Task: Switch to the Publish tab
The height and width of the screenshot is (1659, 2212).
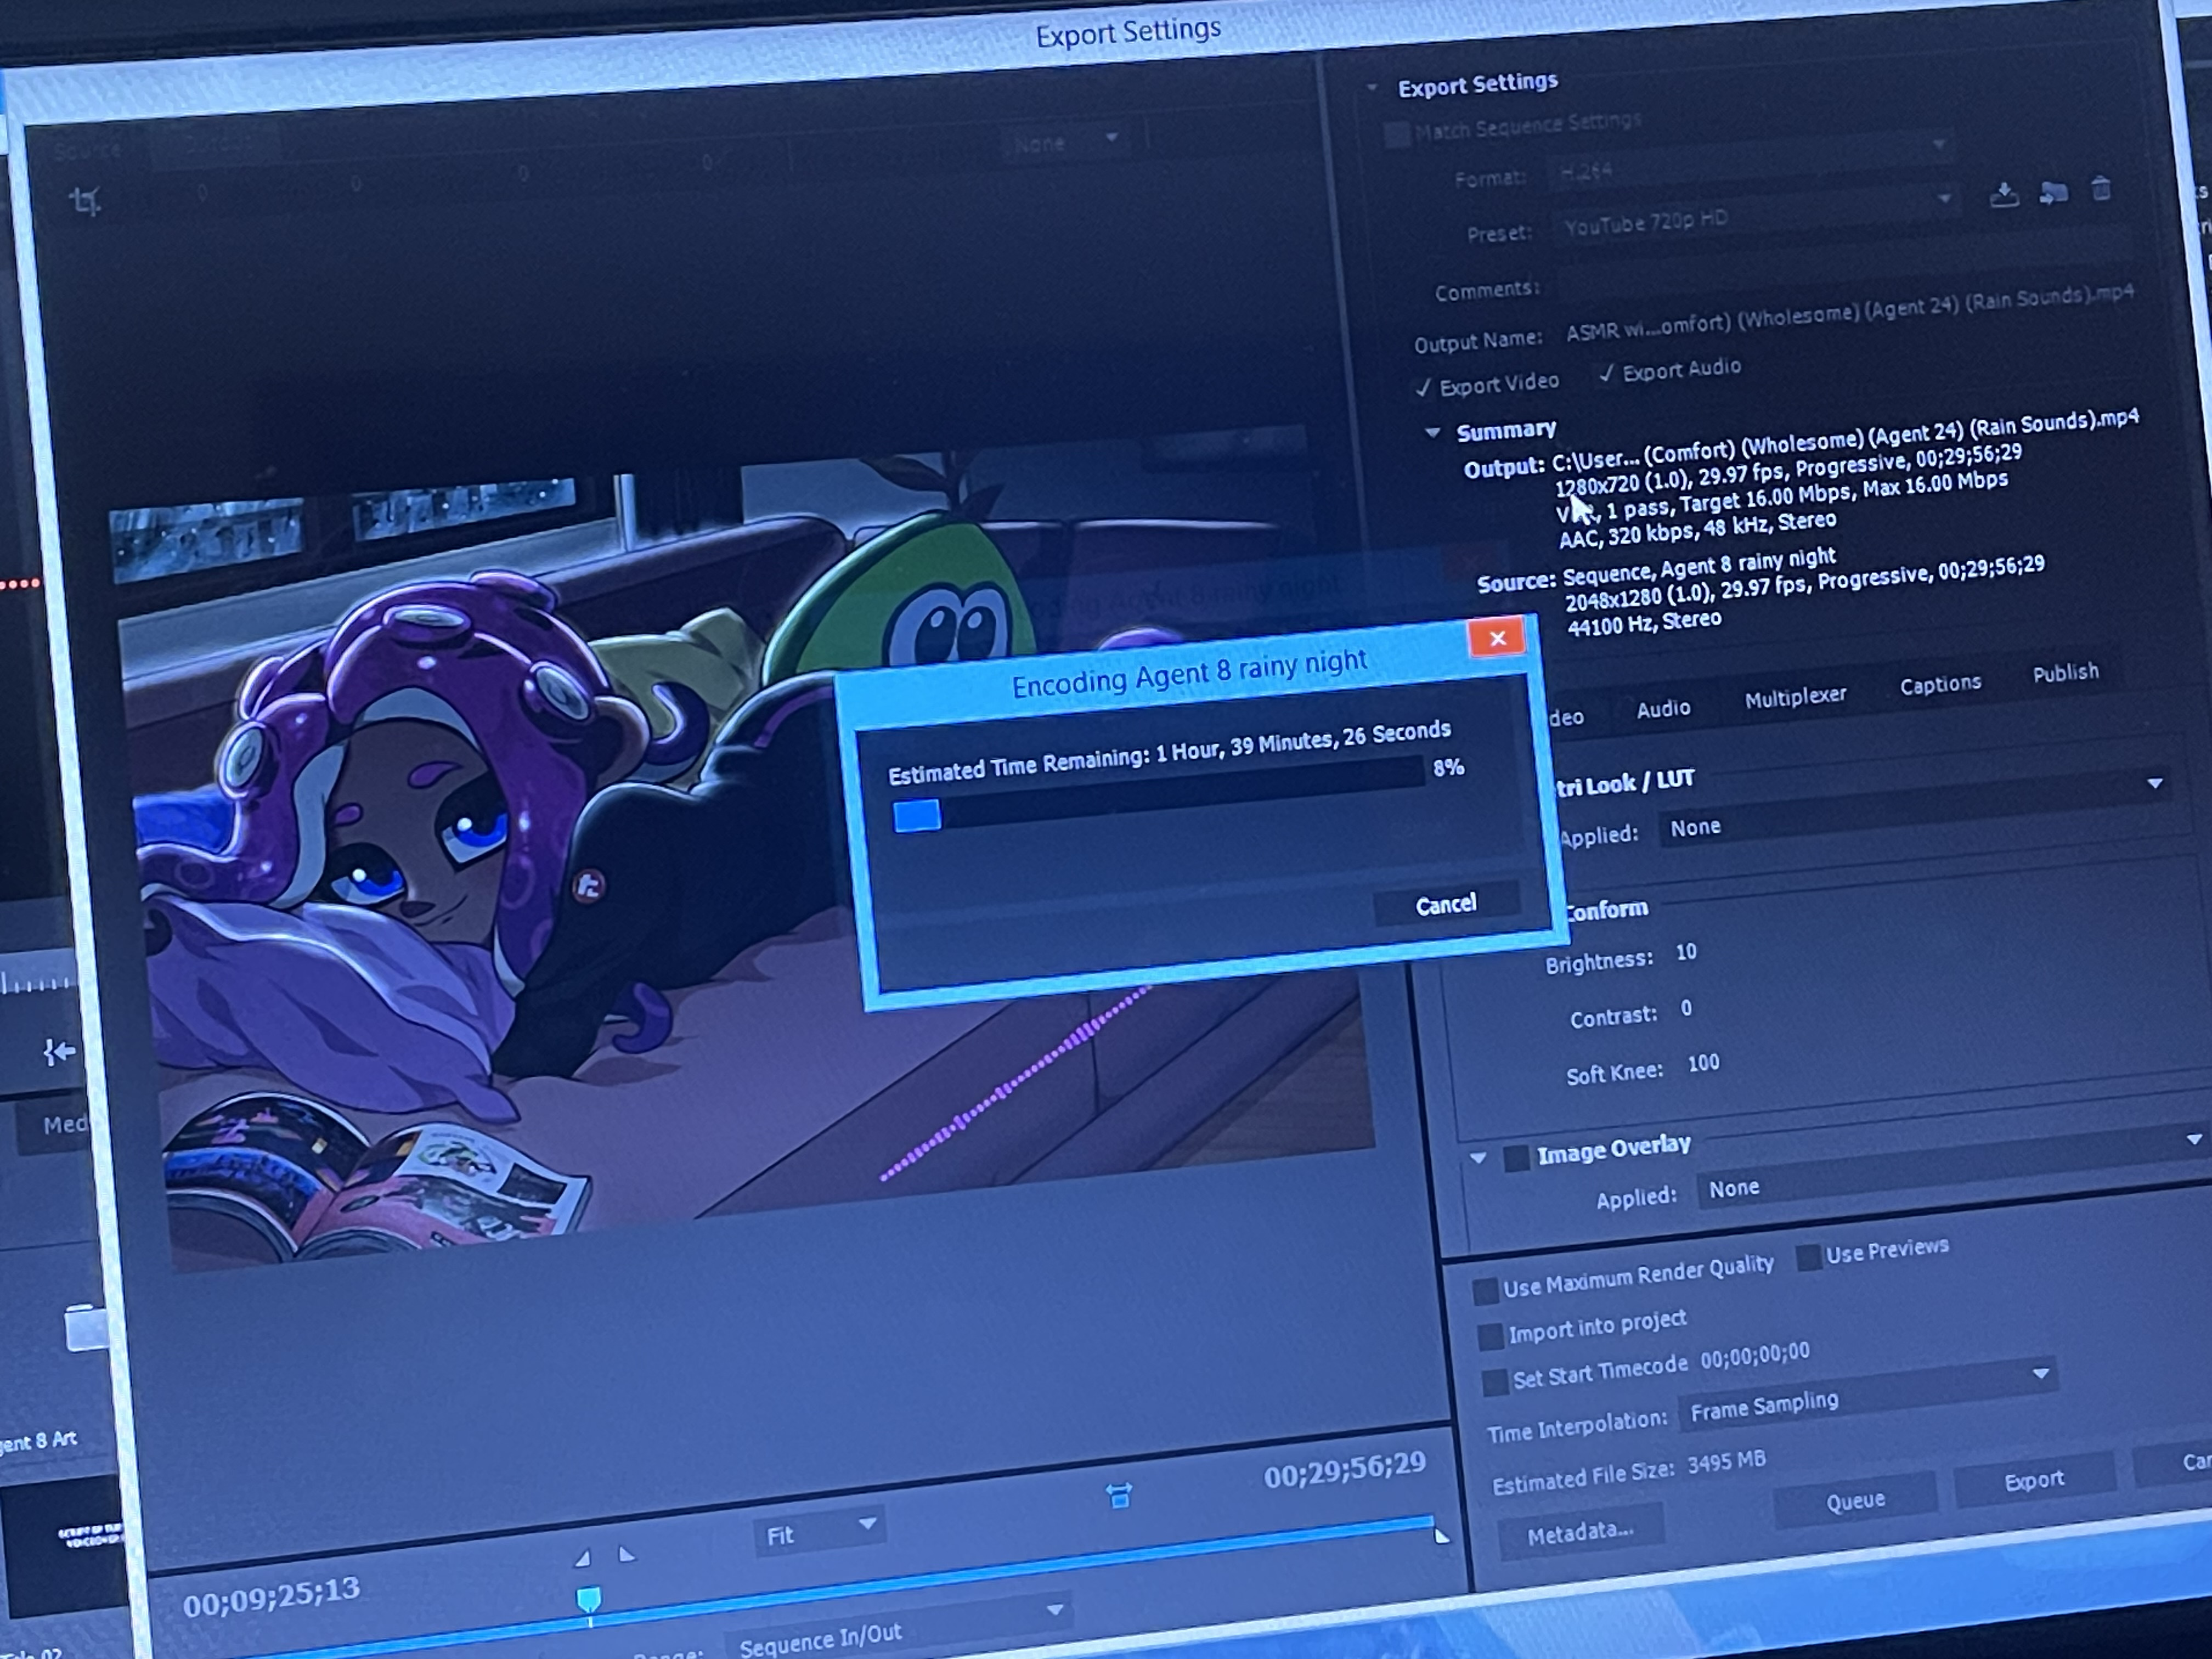Action: click(2065, 673)
